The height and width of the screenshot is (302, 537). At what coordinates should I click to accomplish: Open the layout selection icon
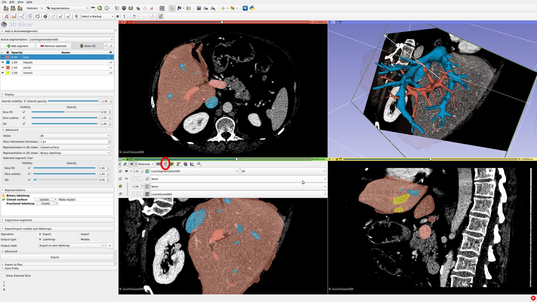[162, 8]
